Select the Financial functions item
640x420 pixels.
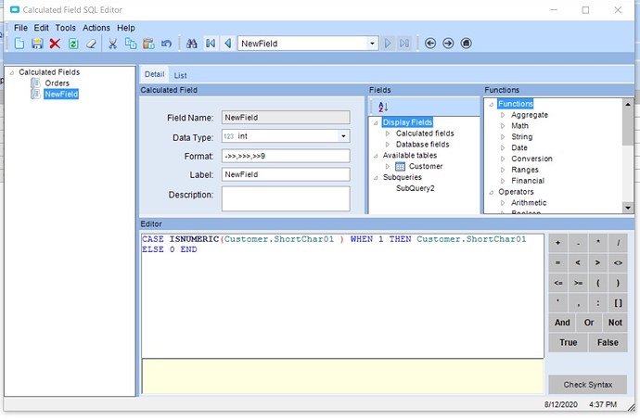pyautogui.click(x=528, y=181)
